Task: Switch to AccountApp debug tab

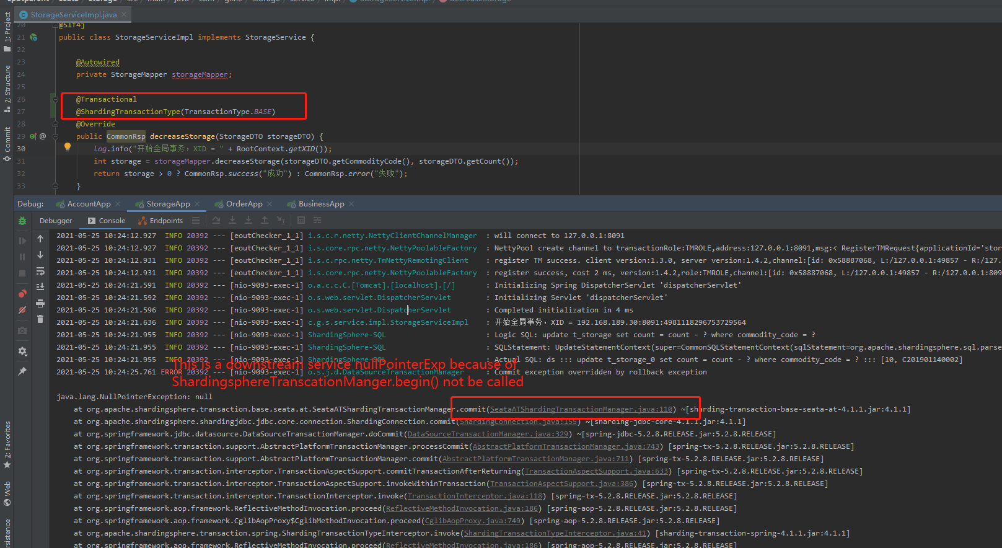Action: point(83,204)
